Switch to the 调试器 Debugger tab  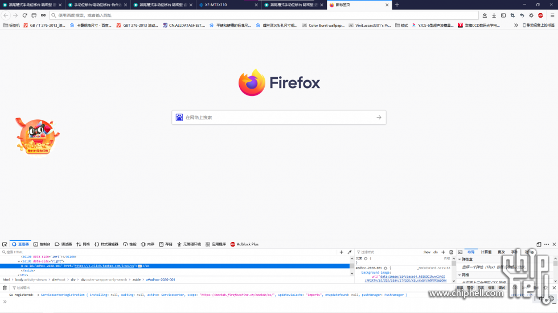(63, 244)
